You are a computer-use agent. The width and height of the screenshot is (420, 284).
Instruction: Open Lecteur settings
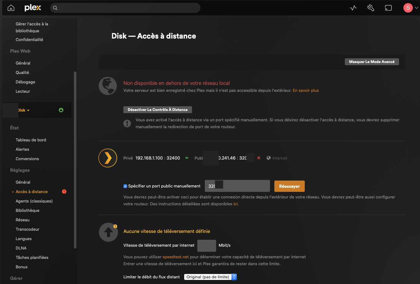(x=23, y=91)
